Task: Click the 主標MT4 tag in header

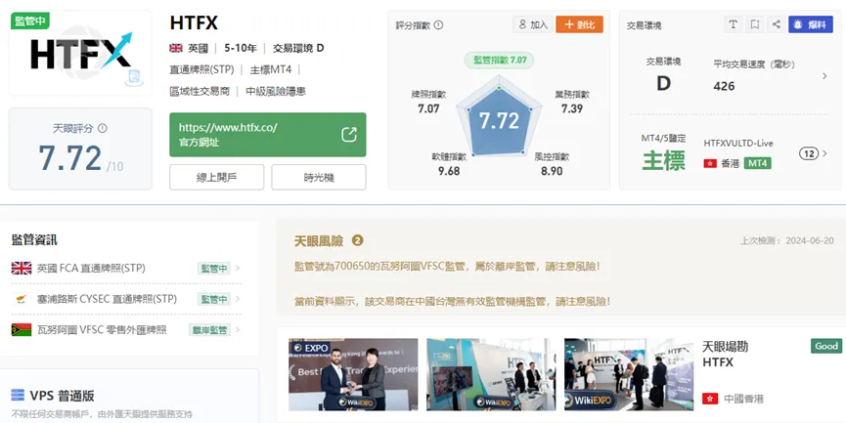Action: (x=270, y=69)
